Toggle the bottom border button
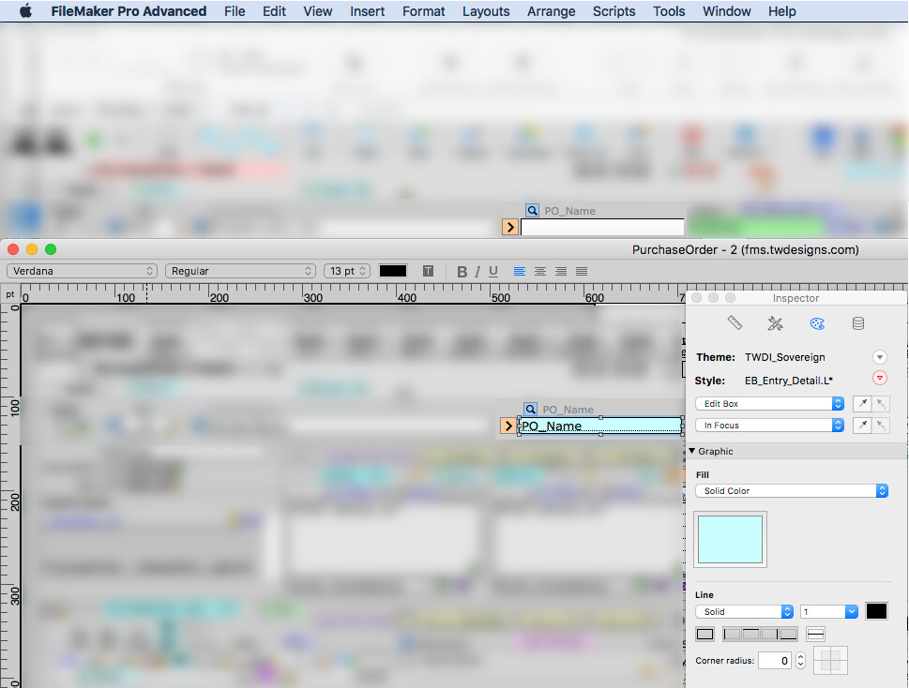The image size is (909, 688). coord(788,635)
